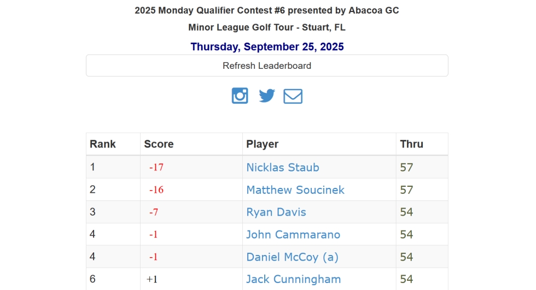Click the Thru column header

tap(411, 144)
